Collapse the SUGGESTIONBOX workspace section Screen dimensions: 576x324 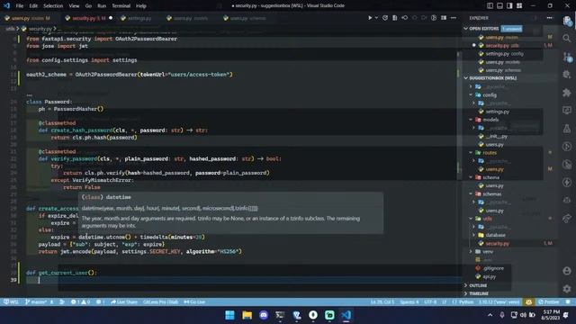466,78
